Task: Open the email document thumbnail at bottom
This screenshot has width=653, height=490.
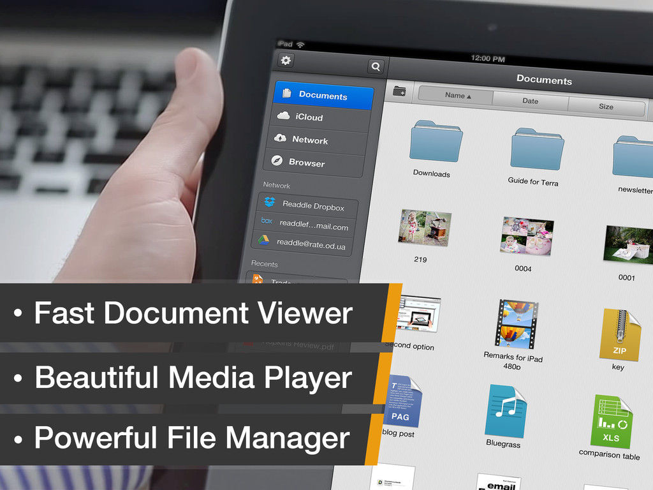Action: (x=497, y=482)
